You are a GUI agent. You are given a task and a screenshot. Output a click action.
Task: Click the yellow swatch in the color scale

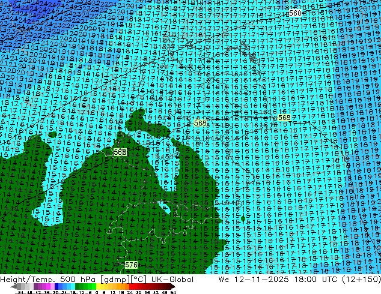point(99,287)
